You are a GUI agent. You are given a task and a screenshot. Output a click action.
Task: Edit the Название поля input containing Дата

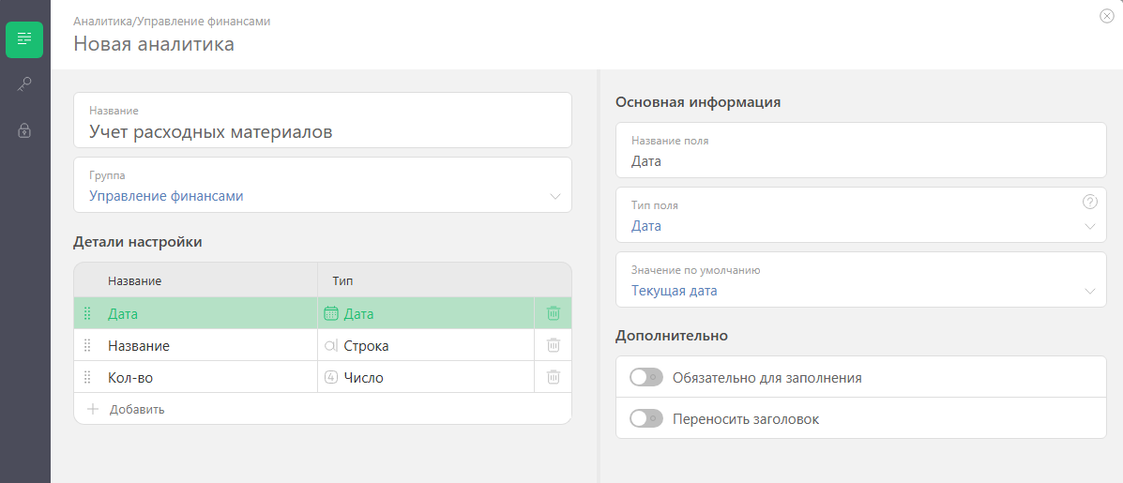point(861,150)
